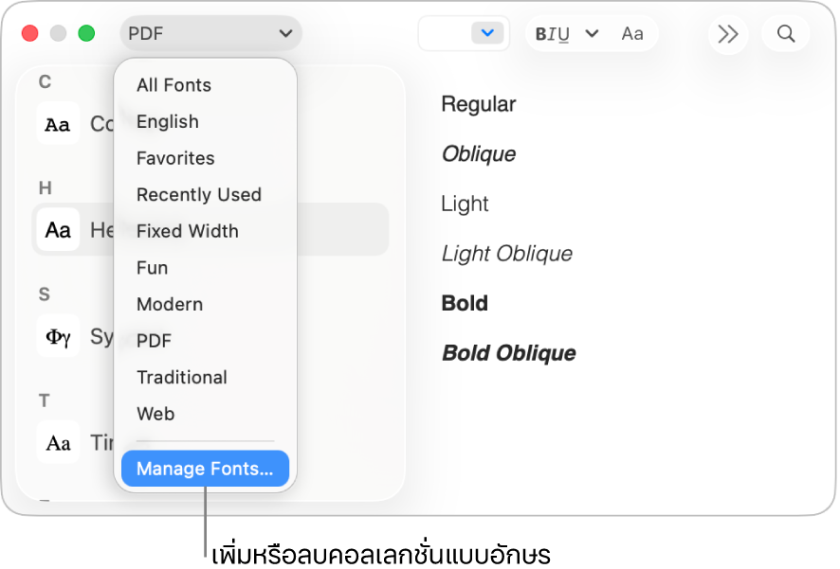Expand the chevron next to BIU styles
The width and height of the screenshot is (840, 569).
coord(593,34)
